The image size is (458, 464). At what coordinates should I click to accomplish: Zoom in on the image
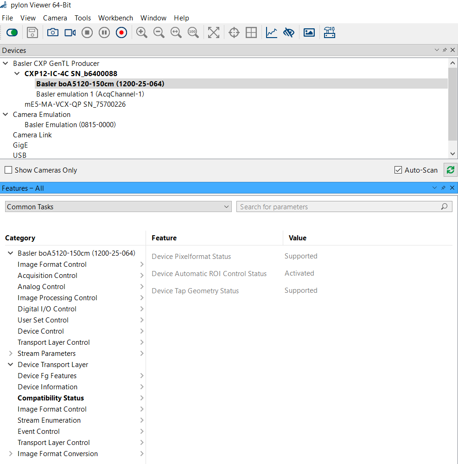142,32
